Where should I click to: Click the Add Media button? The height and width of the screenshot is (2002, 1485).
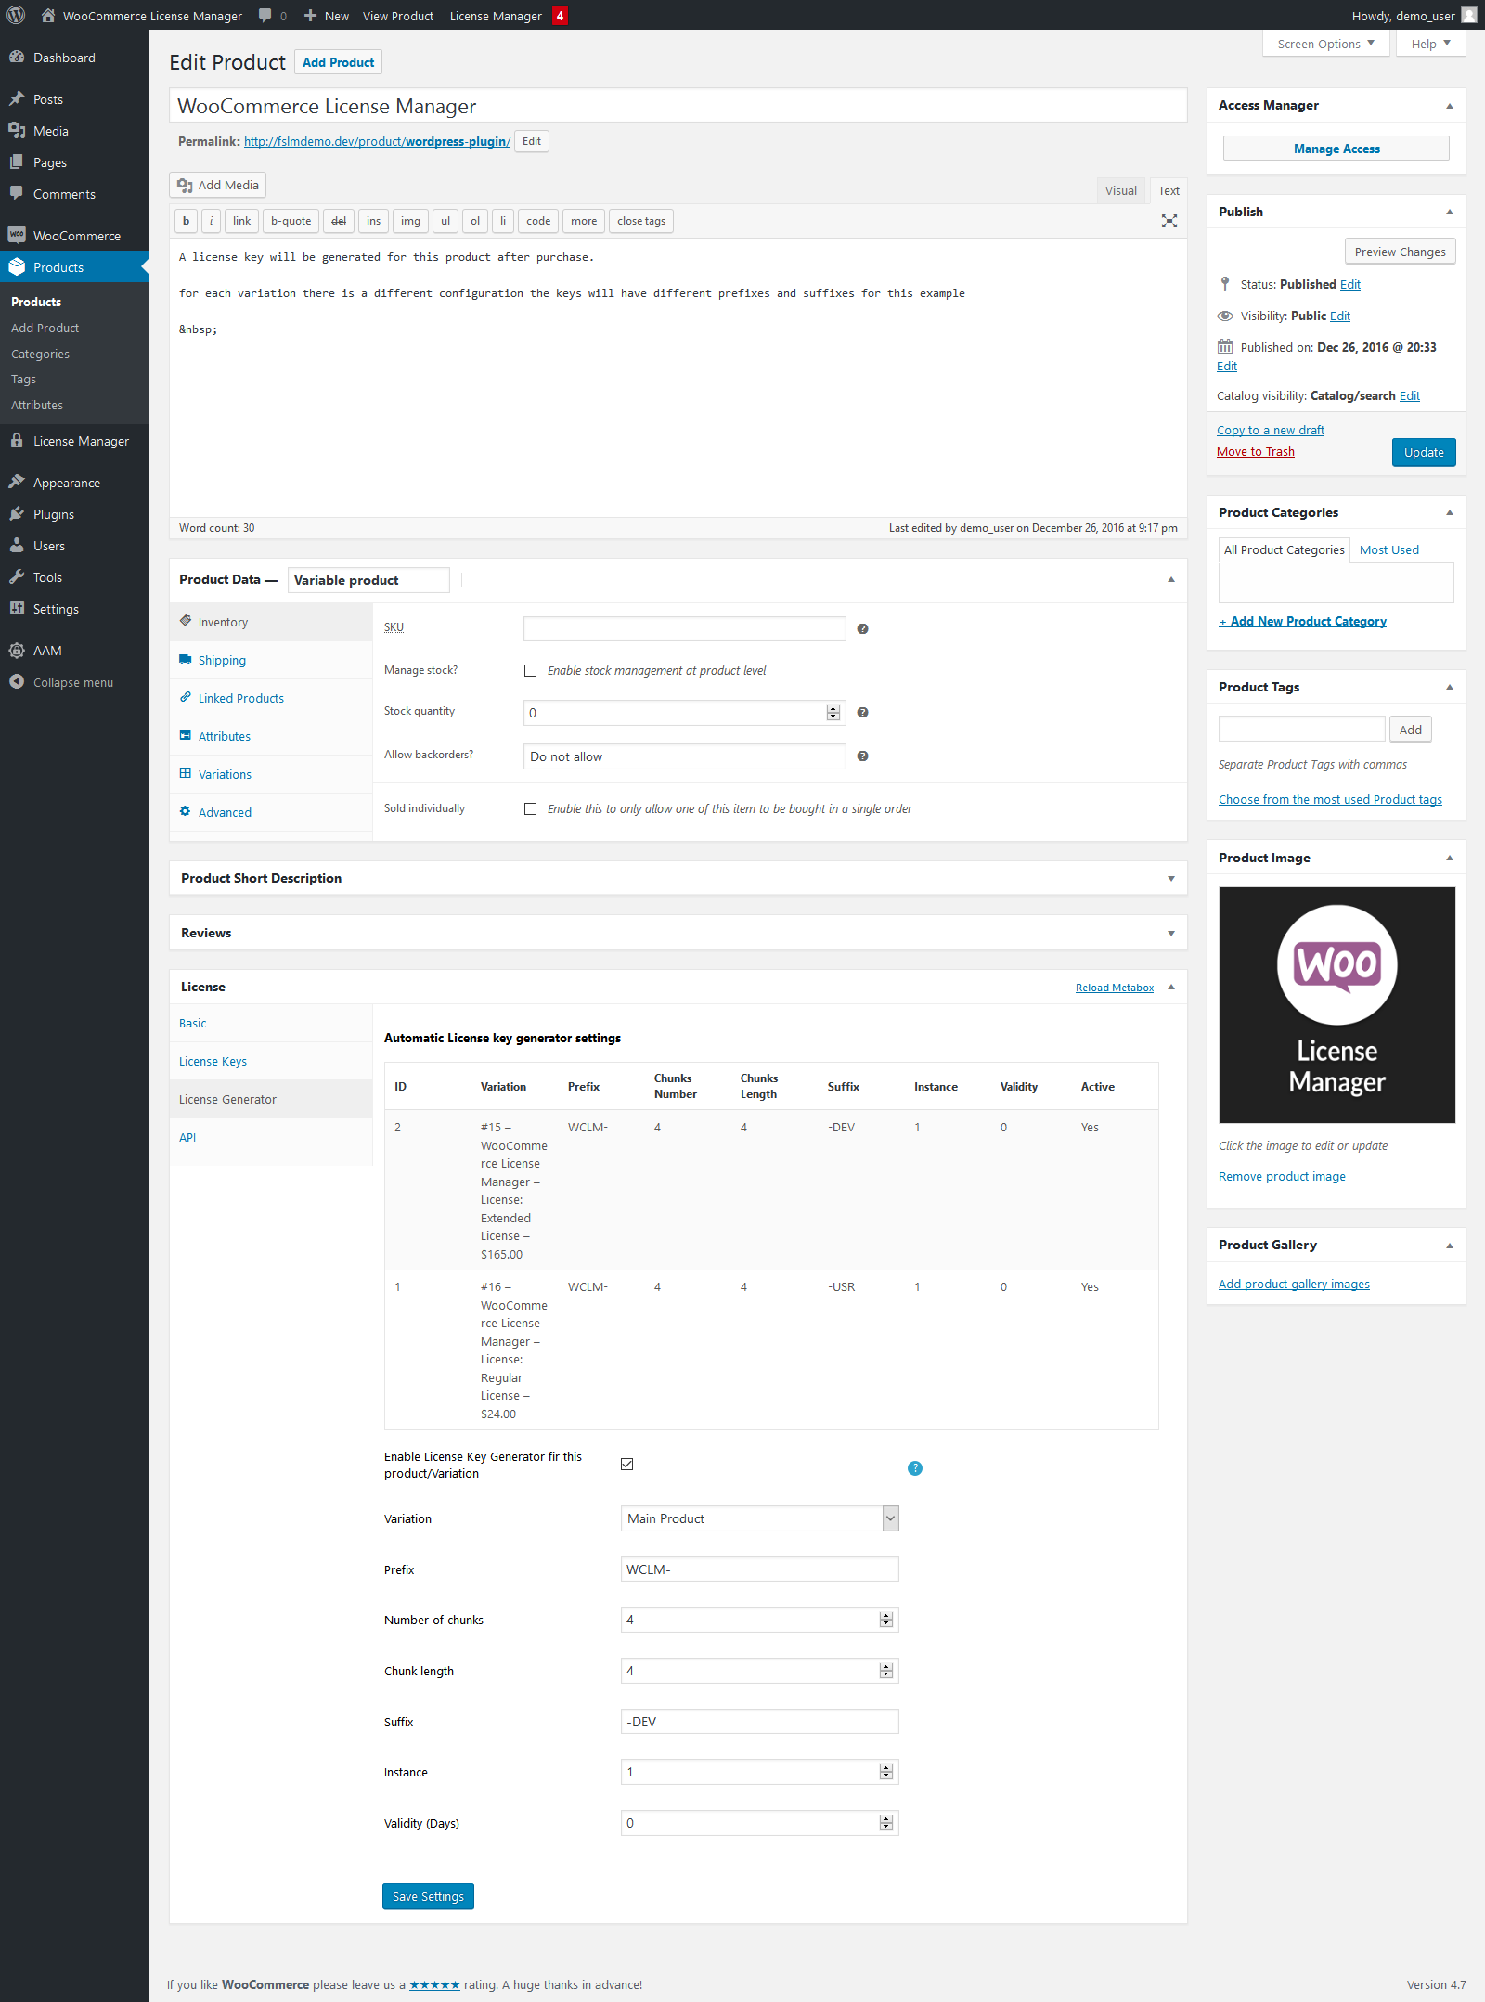point(218,185)
